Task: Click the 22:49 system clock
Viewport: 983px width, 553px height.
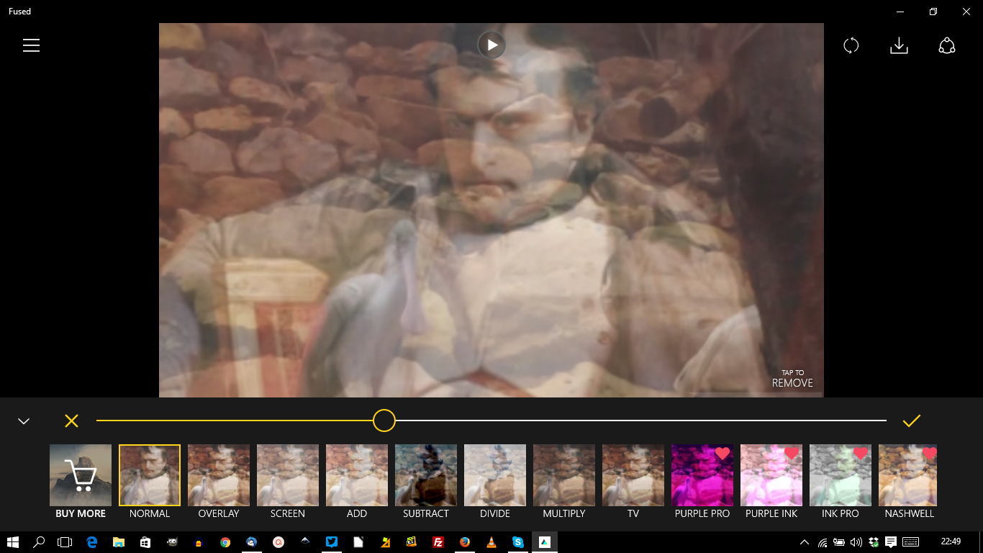Action: tap(951, 541)
